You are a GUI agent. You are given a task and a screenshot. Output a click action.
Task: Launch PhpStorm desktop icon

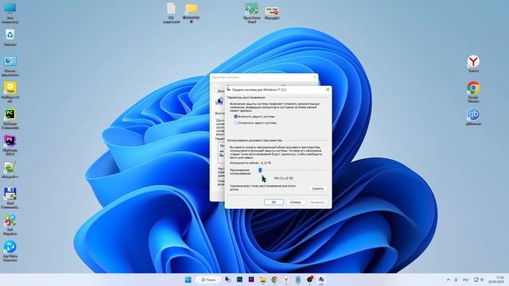[10, 145]
